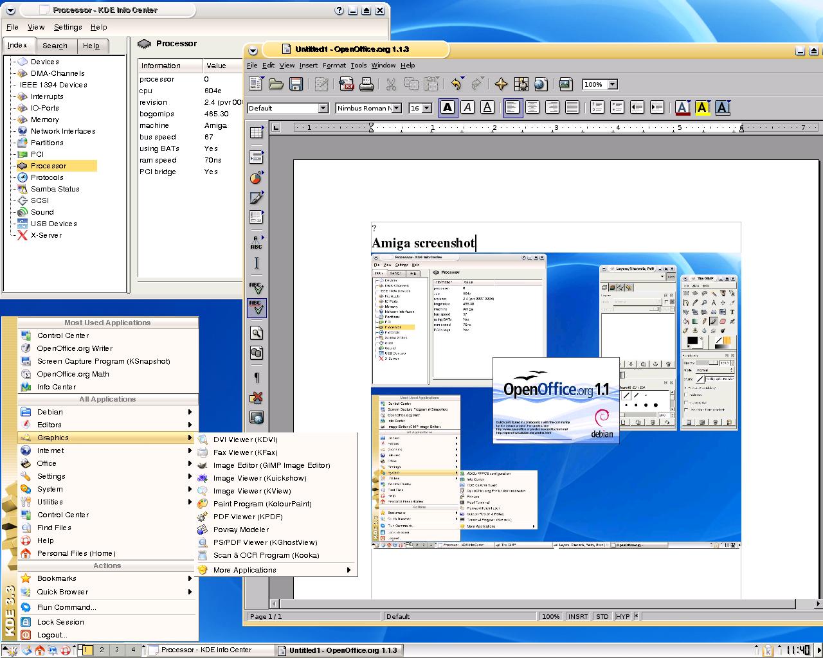Select Memory in the Info Center tree
823x658 pixels.
pyautogui.click(x=44, y=120)
